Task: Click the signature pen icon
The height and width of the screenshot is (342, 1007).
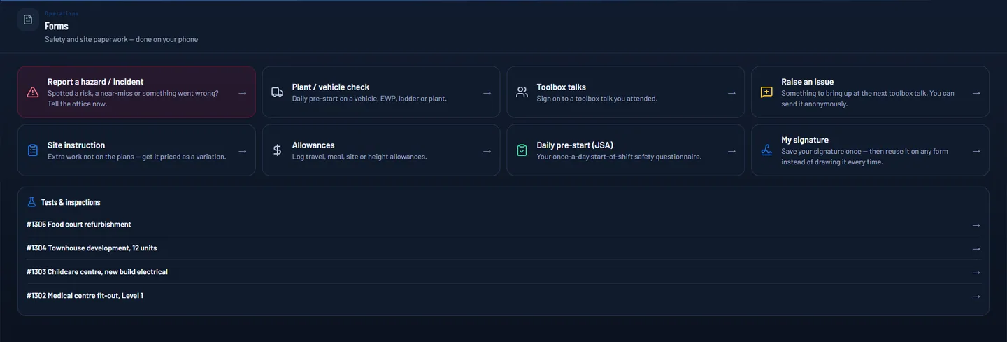Action: tap(766, 150)
